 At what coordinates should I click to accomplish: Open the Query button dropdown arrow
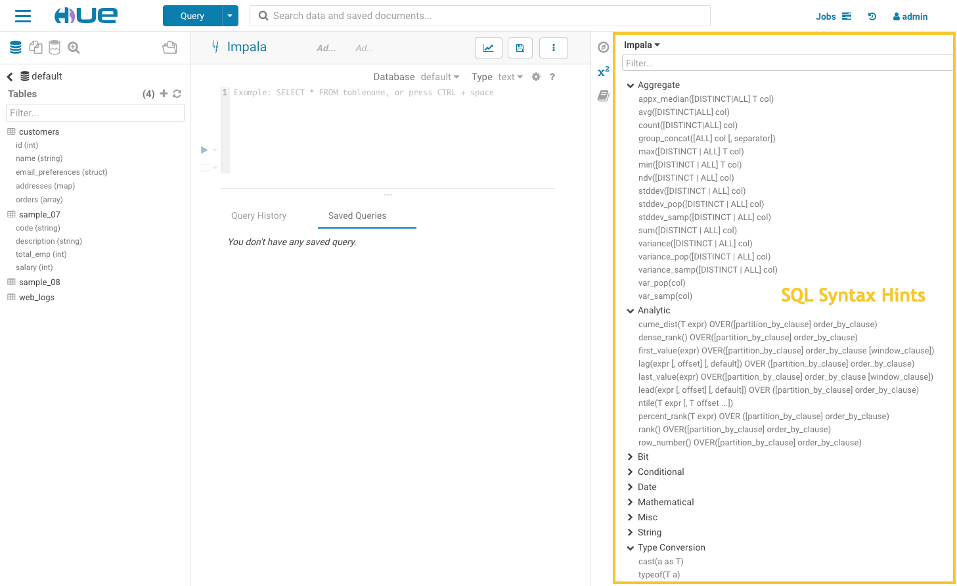(x=230, y=16)
